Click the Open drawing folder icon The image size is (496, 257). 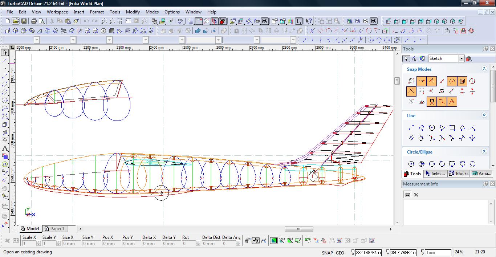click(15, 21)
